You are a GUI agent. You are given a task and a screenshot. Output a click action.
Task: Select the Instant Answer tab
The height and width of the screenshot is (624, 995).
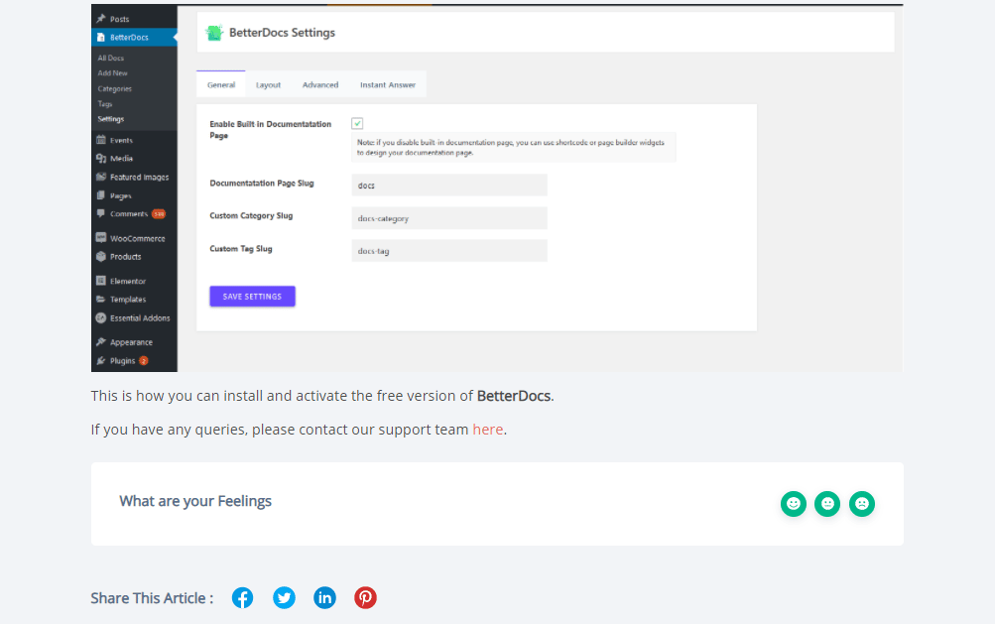coord(388,85)
